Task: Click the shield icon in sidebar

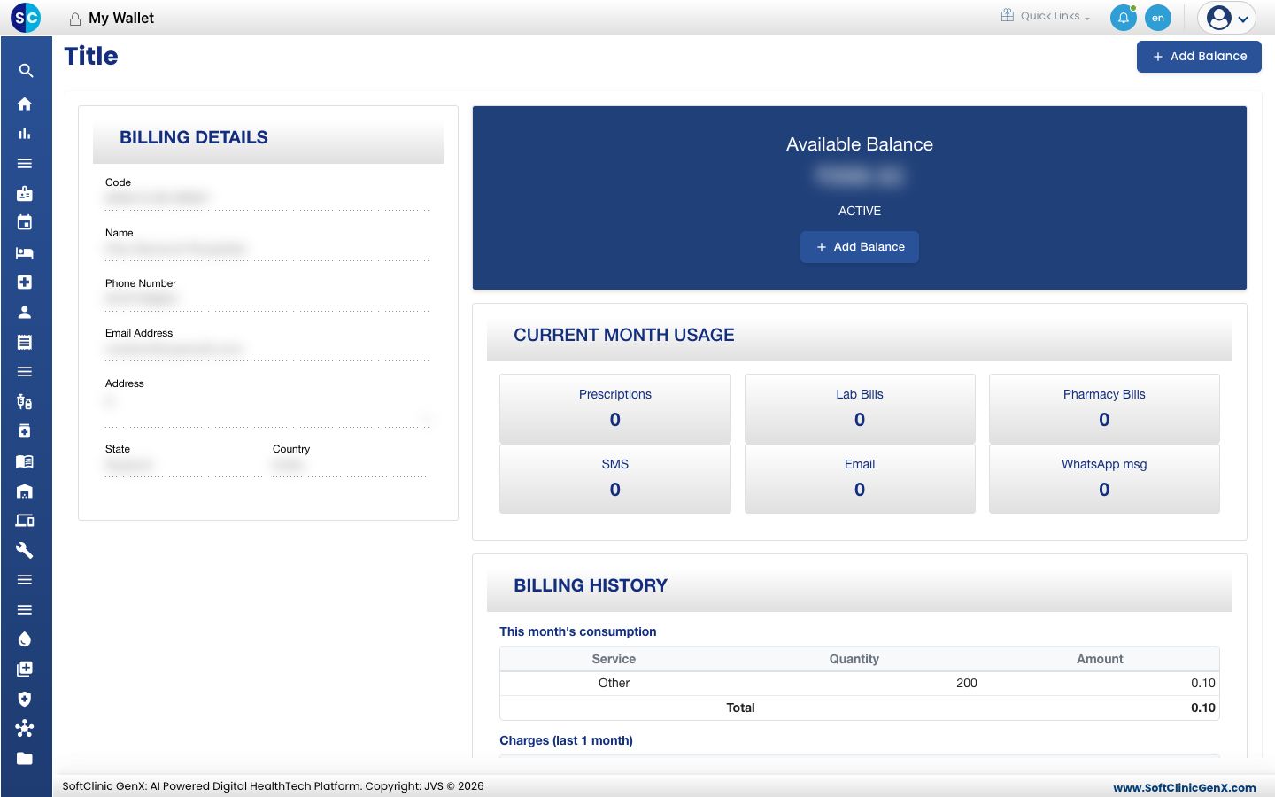Action: pos(25,699)
